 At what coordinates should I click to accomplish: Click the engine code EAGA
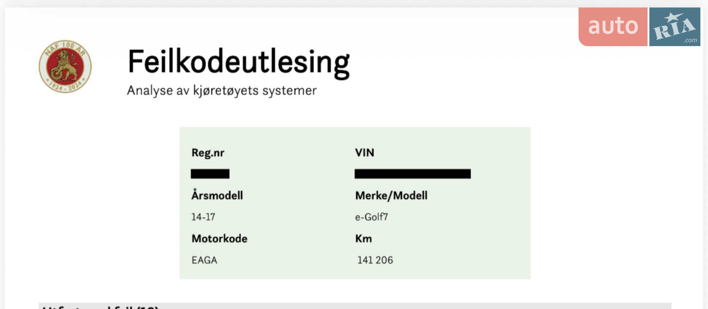(x=204, y=260)
